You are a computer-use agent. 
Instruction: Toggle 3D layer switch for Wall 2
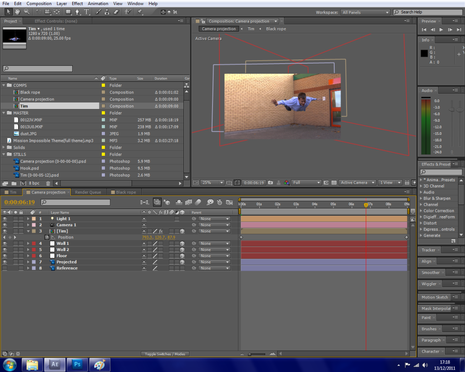click(182, 250)
